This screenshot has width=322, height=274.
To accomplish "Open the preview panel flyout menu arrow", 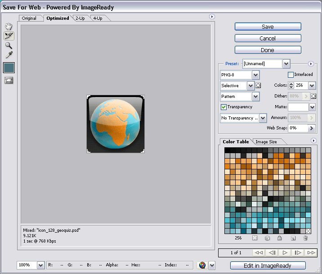I will [x=212, y=17].
